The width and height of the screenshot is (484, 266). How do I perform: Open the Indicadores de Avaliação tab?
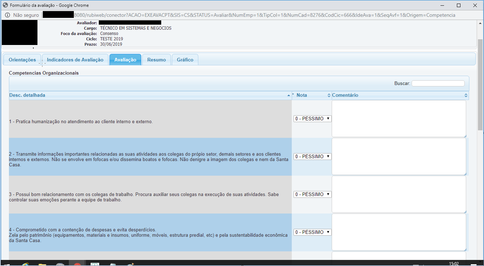pyautogui.click(x=75, y=60)
